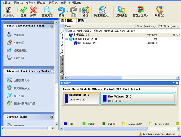The image size is (181, 137).
Task: Choose 合并分区 task in sidebar
Action: point(16,96)
